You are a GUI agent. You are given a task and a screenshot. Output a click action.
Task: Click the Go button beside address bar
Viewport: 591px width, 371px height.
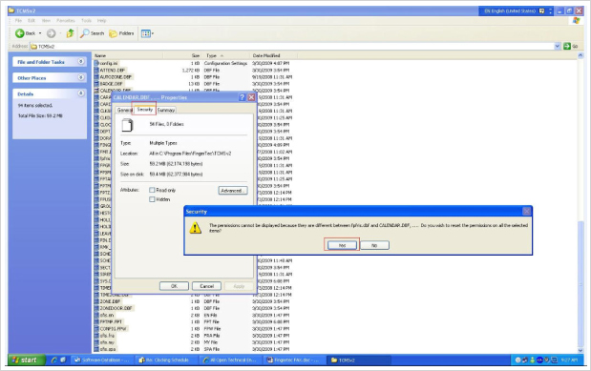click(x=570, y=46)
